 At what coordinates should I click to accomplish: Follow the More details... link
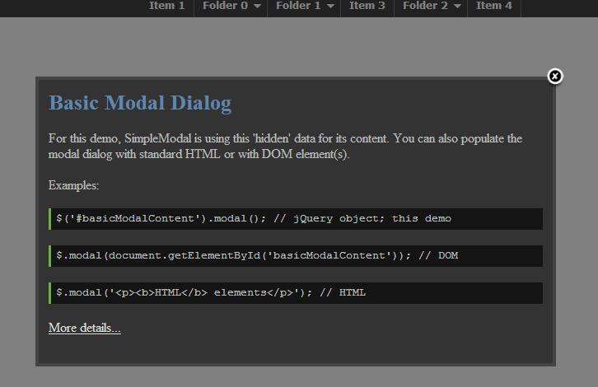[x=84, y=328]
